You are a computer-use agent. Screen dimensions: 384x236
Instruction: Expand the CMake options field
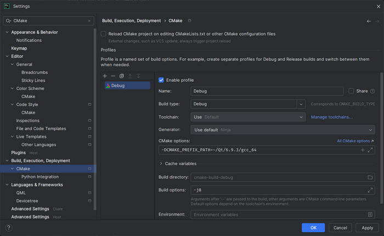(x=370, y=150)
